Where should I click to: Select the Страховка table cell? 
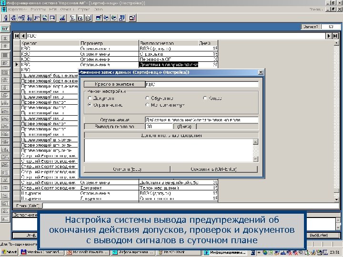pos(169,54)
